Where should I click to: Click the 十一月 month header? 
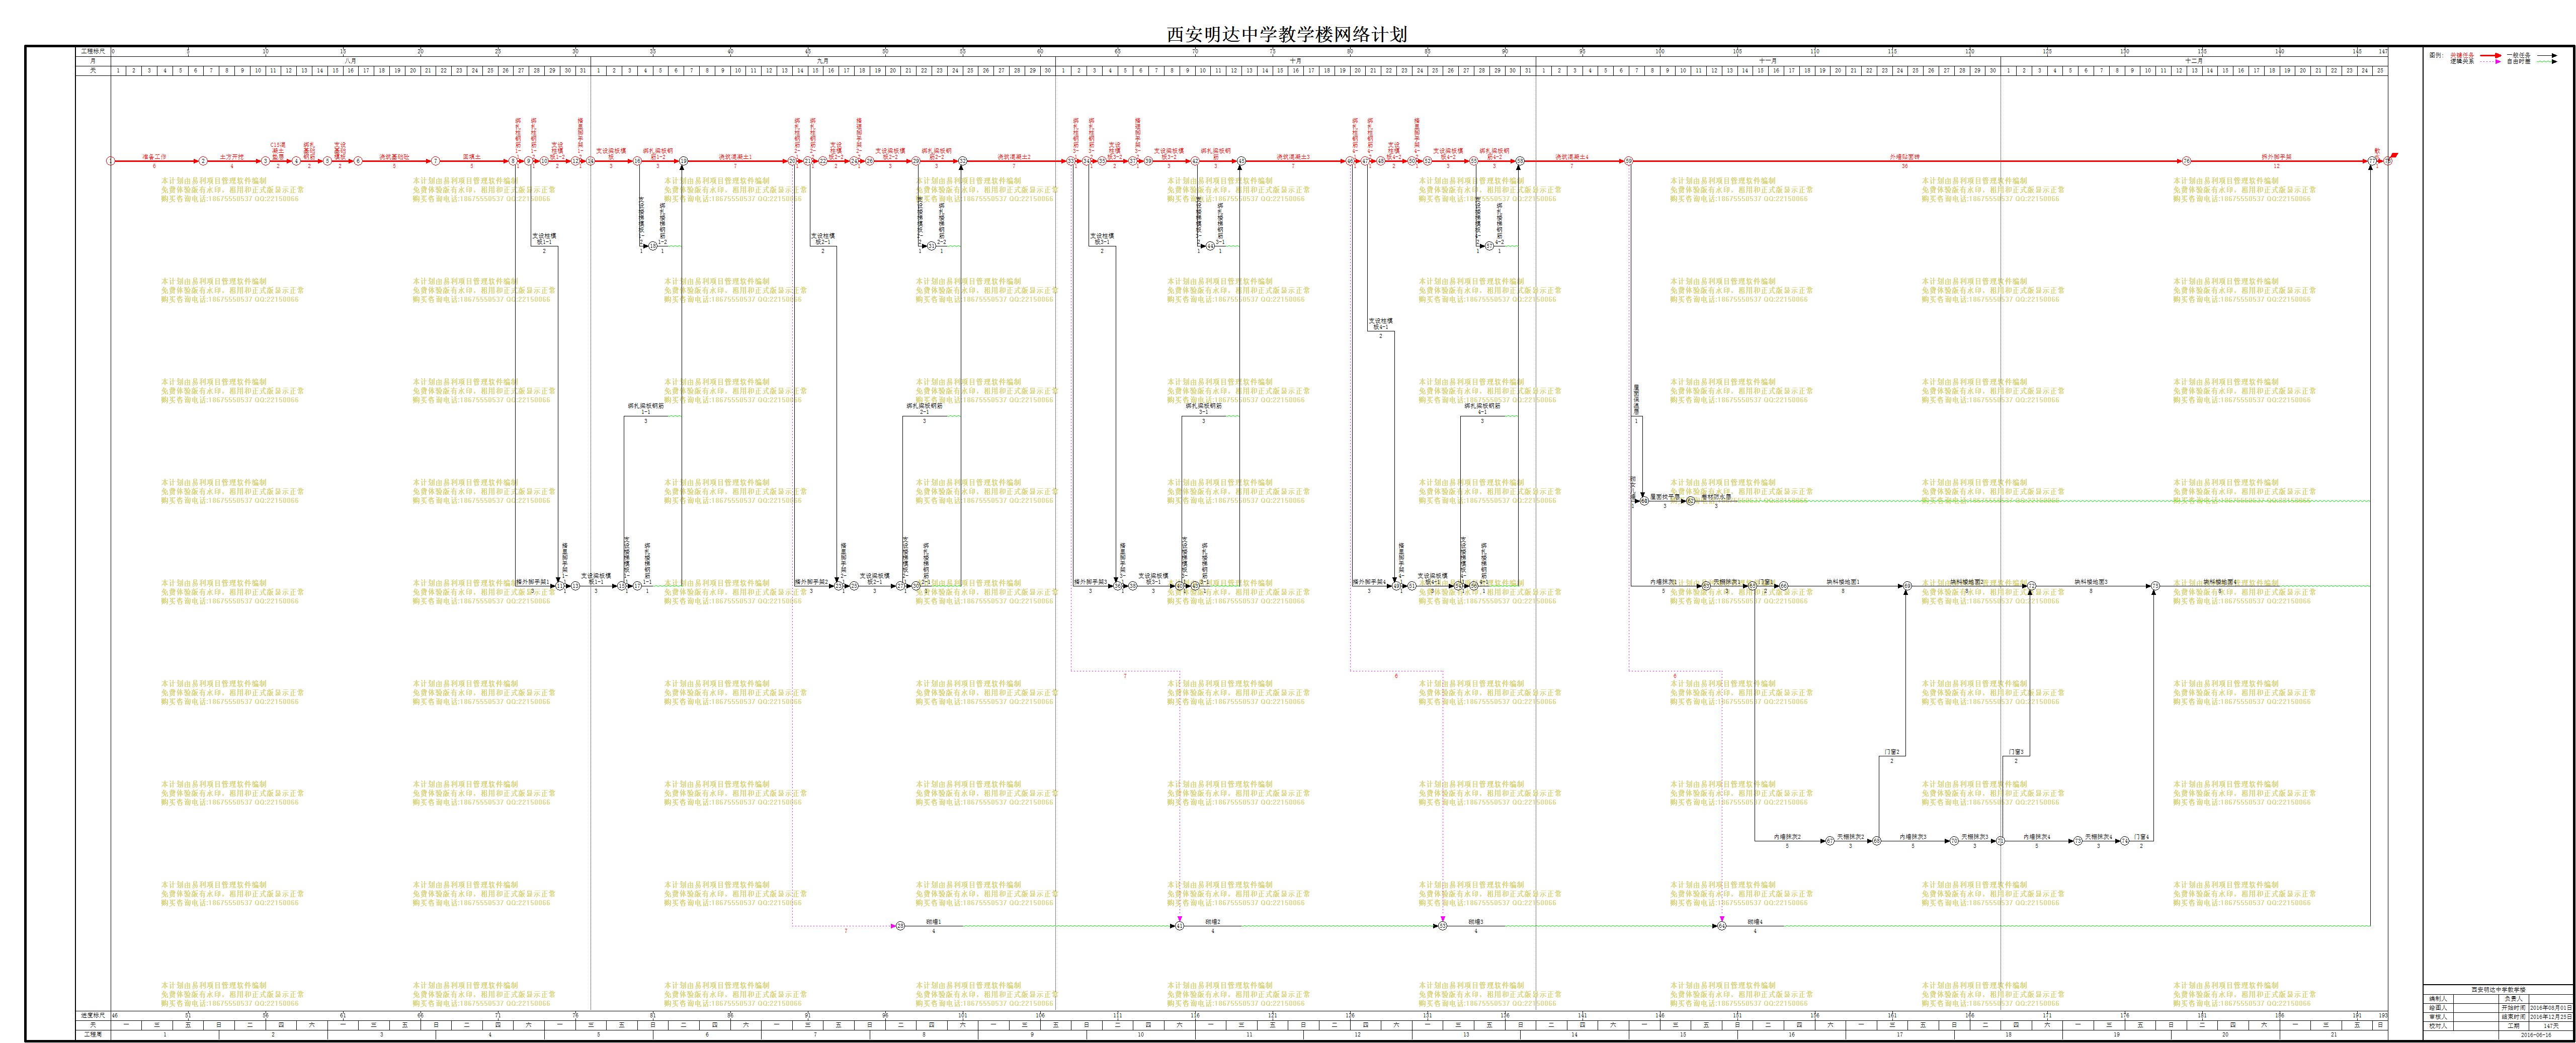click(x=1768, y=61)
